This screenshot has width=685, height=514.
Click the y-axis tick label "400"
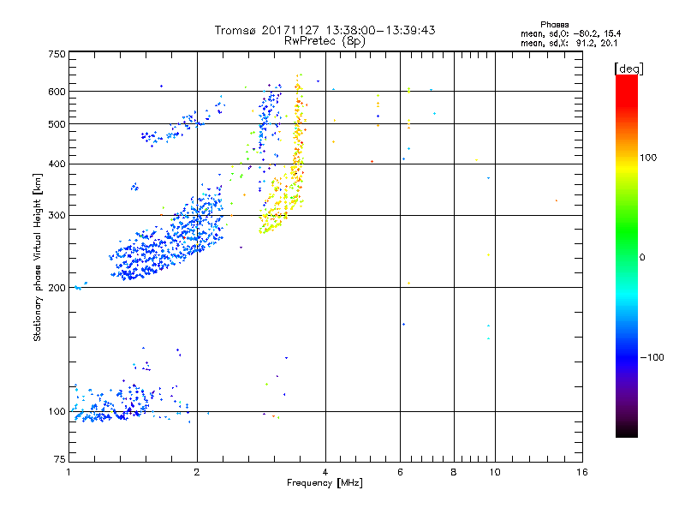pos(57,164)
